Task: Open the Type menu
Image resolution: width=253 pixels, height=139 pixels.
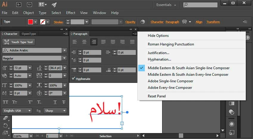Action: (42, 13)
